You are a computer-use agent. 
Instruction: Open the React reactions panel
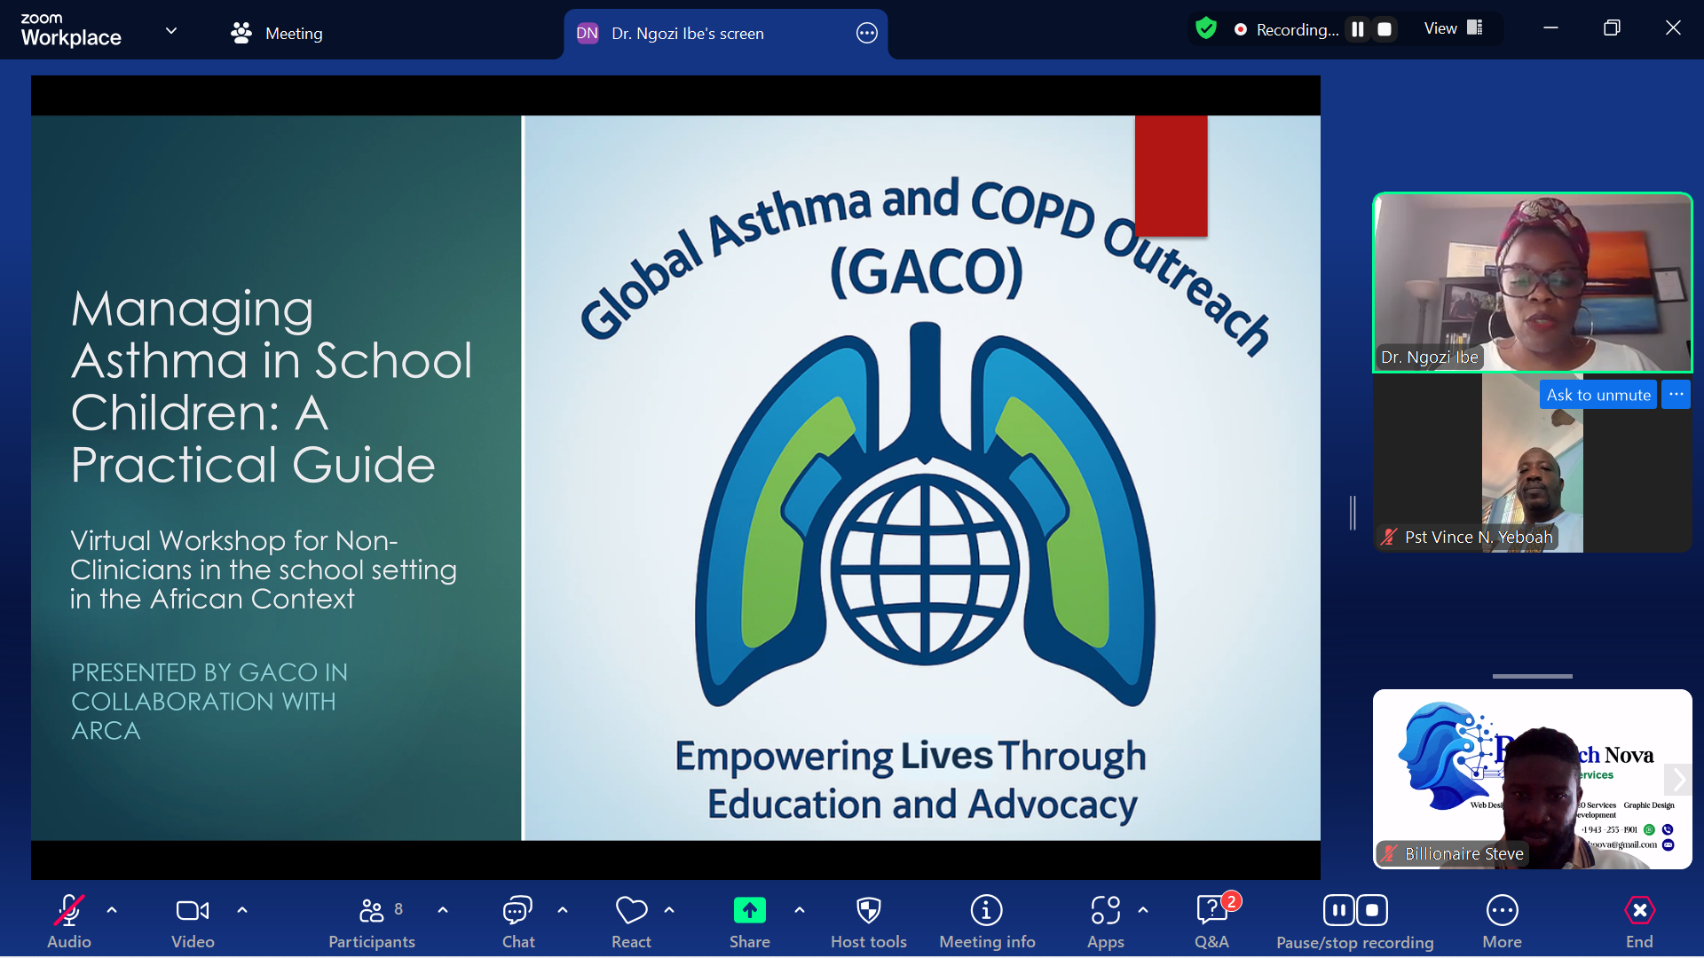point(630,910)
